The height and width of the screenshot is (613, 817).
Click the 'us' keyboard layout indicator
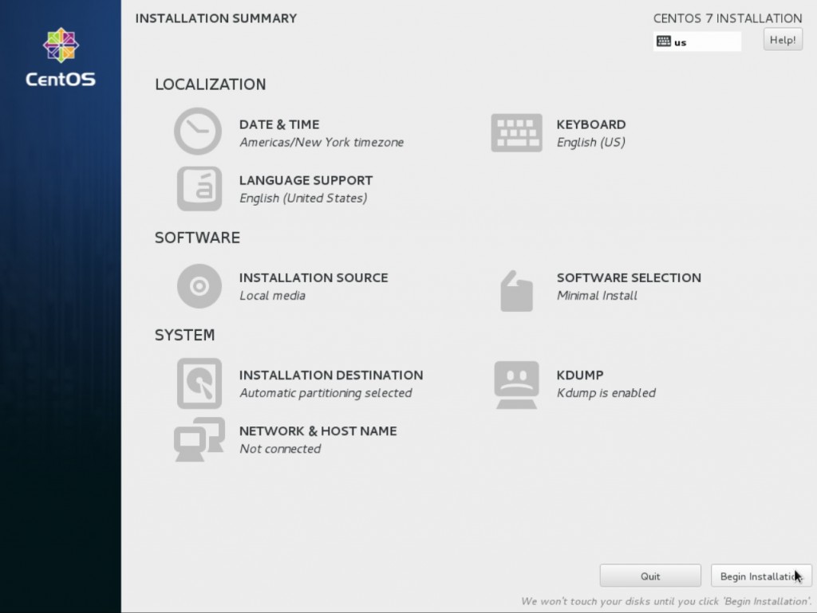point(697,41)
